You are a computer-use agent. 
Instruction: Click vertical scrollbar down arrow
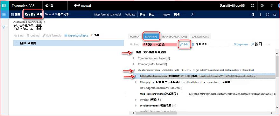click(x=277, y=107)
